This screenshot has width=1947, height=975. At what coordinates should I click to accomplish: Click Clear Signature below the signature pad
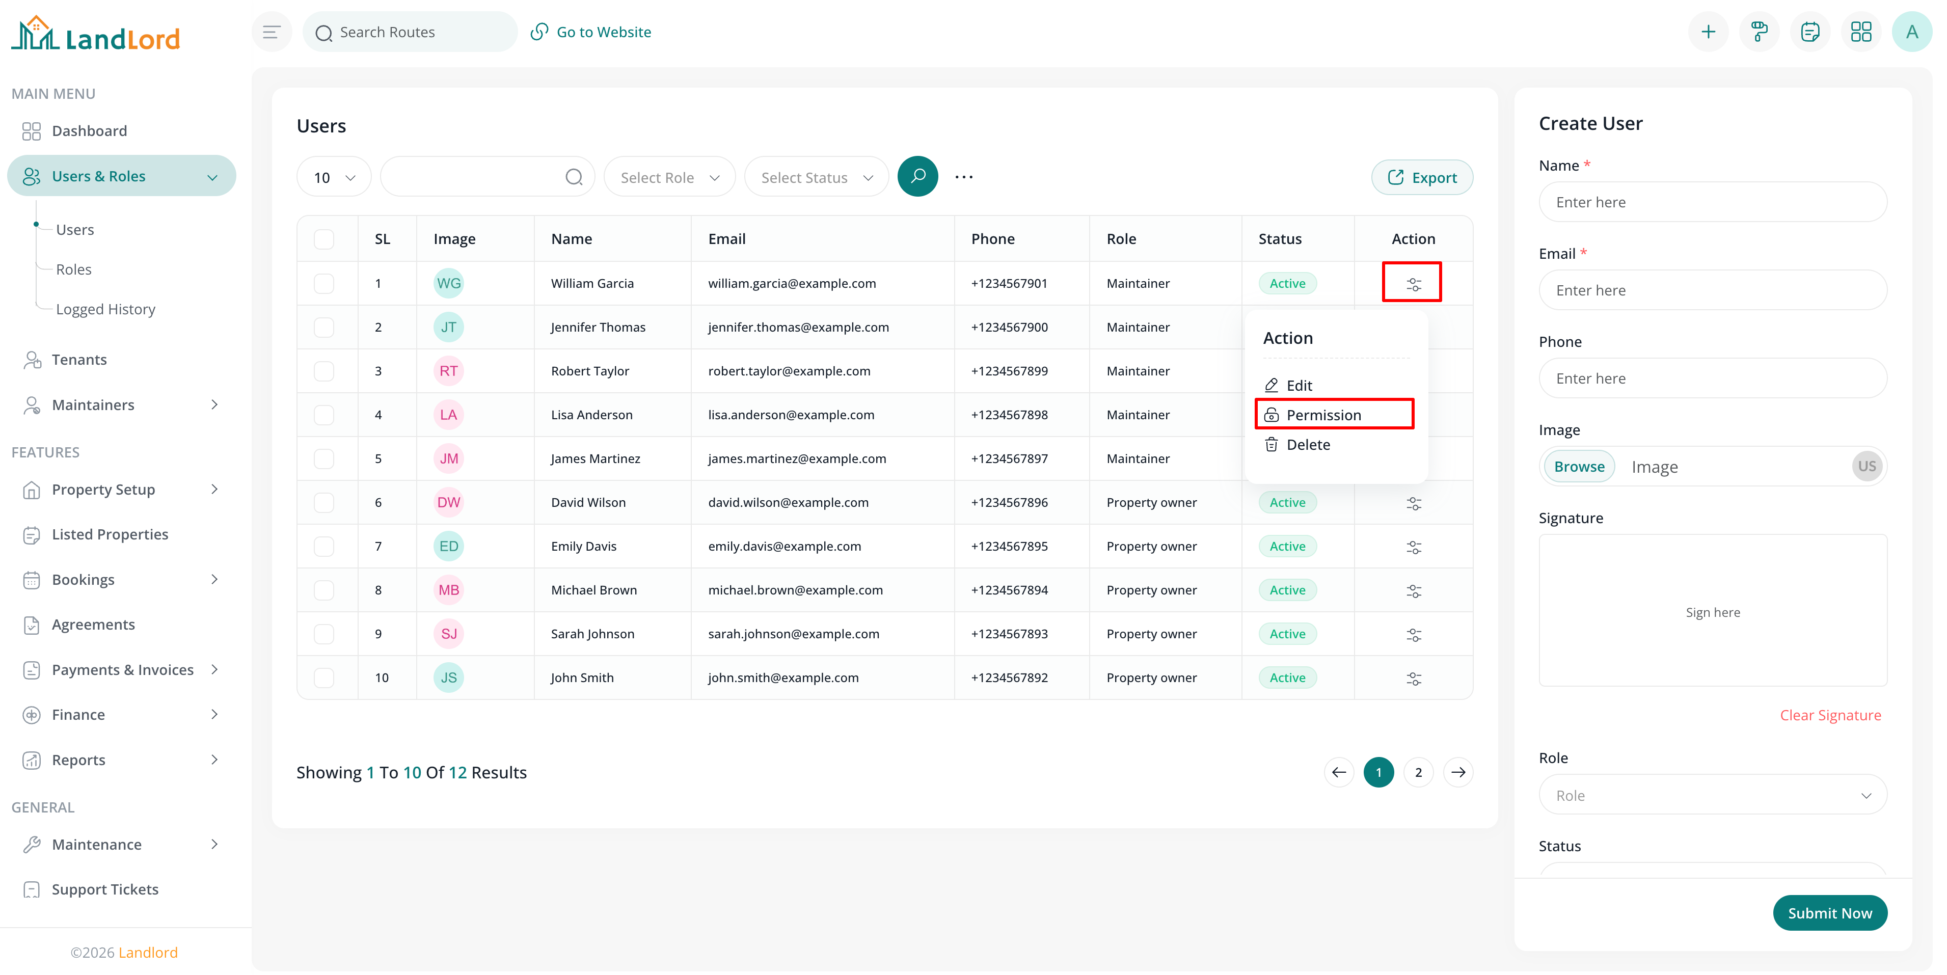1831,714
